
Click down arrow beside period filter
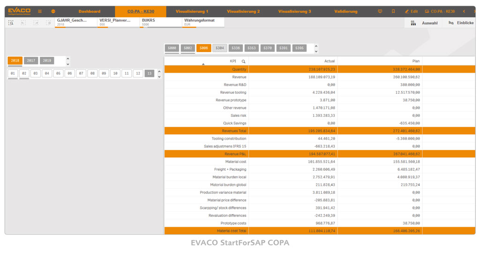click(159, 76)
